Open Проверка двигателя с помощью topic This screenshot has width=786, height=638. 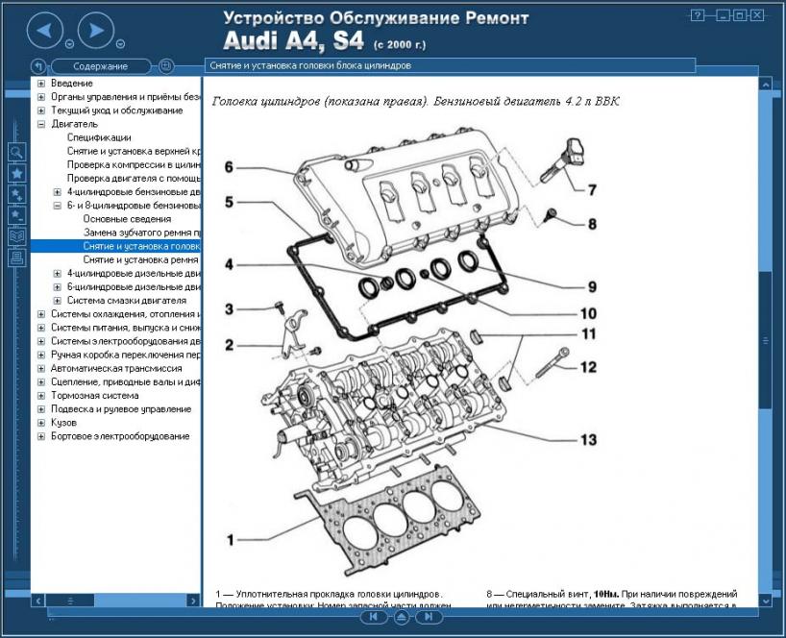[x=134, y=178]
